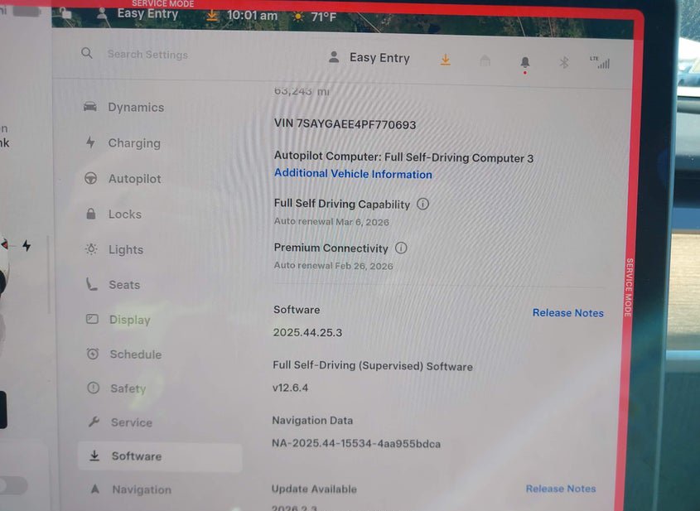Click the Autopilot Computer info line
Viewport: 700px width, 511px height.
(403, 157)
